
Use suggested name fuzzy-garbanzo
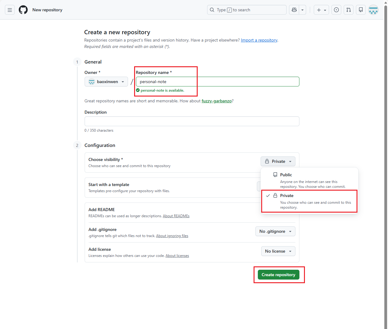coord(216,101)
